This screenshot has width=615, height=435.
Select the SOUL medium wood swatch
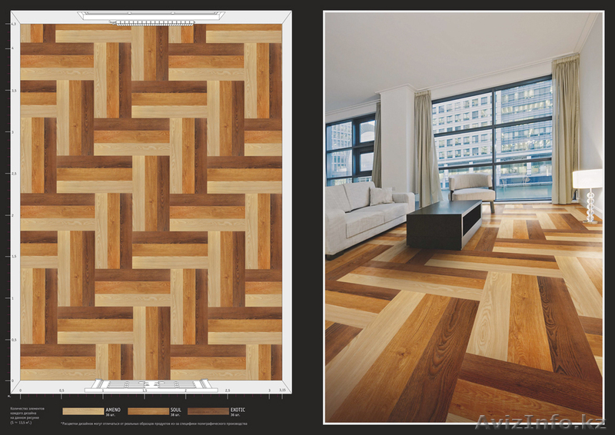(x=146, y=411)
